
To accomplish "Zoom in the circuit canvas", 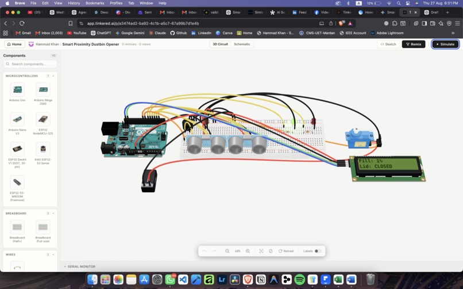I will 248,251.
